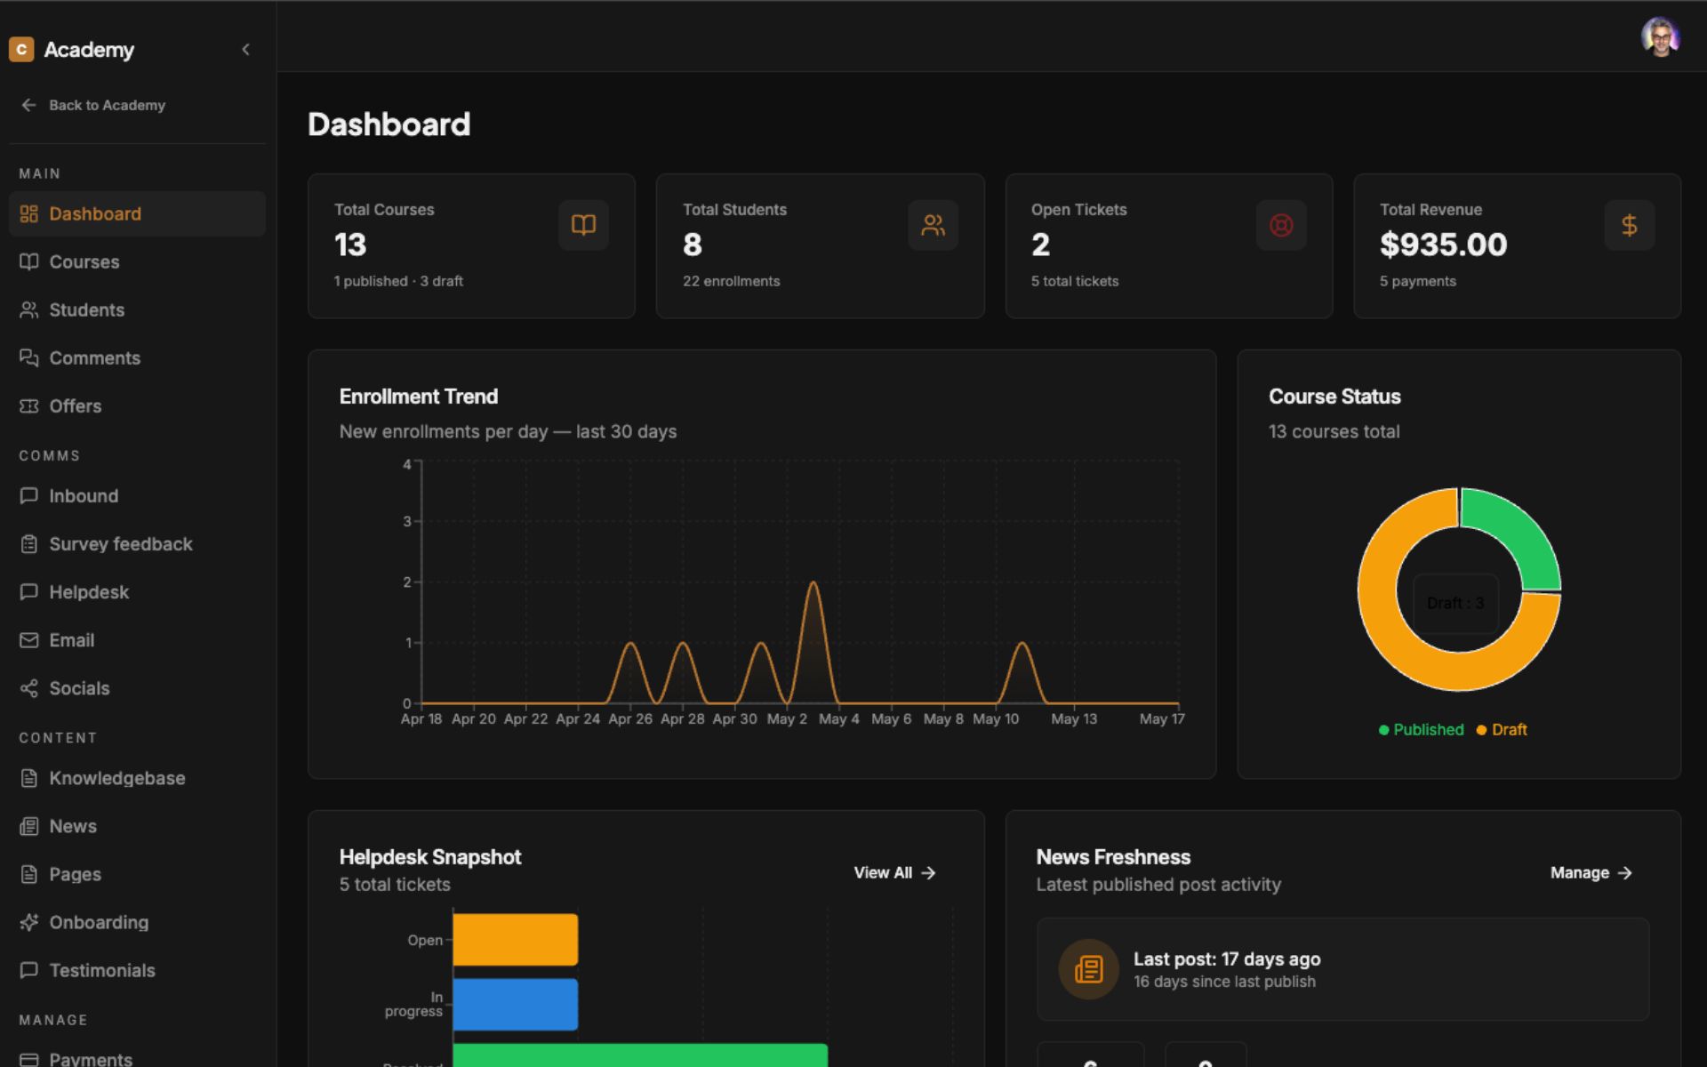The height and width of the screenshot is (1067, 1707).
Task: Click the Total Students people icon
Action: [x=933, y=225]
